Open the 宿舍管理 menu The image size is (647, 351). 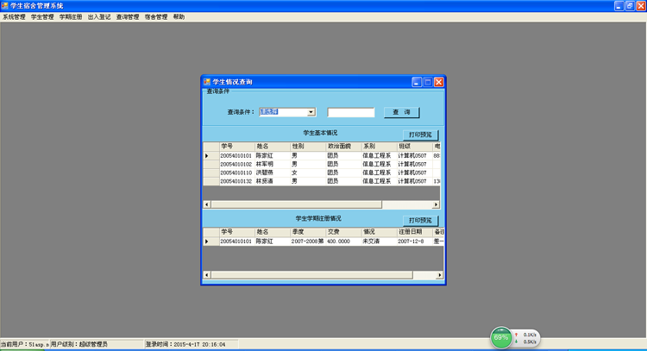coord(156,17)
